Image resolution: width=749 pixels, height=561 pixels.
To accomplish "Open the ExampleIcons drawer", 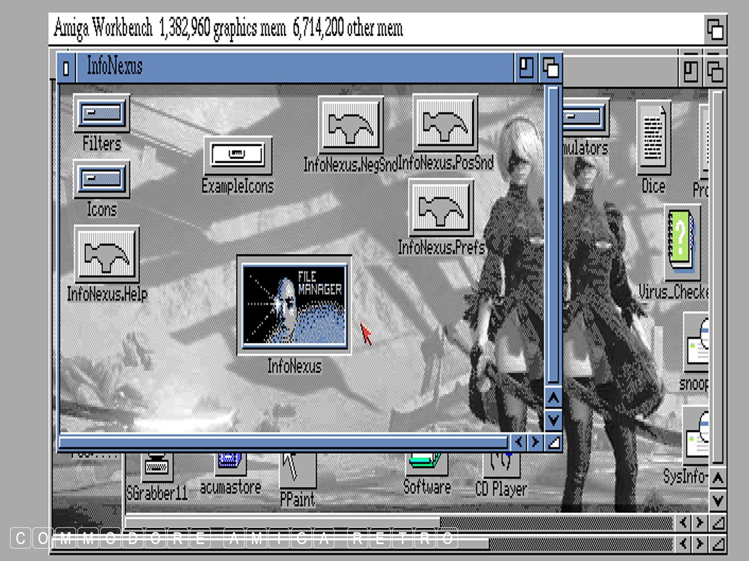I will 238,155.
